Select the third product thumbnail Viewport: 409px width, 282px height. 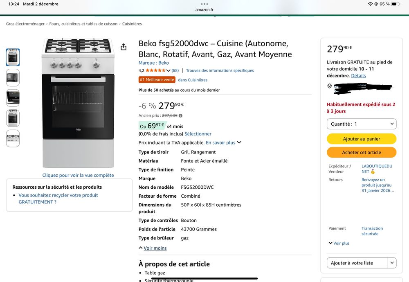pos(13,98)
